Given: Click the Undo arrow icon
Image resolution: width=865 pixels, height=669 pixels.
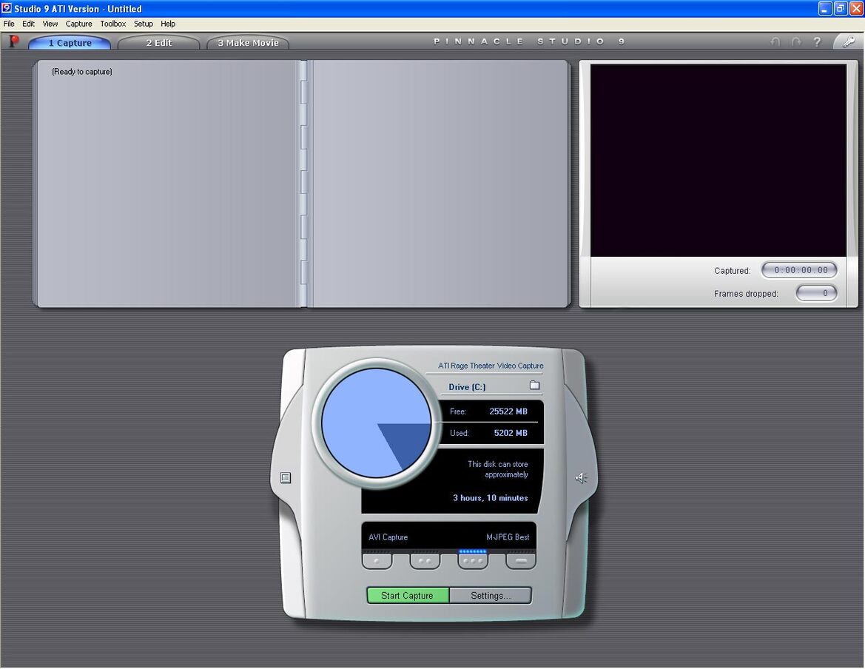Looking at the screenshot, I should click(775, 42).
